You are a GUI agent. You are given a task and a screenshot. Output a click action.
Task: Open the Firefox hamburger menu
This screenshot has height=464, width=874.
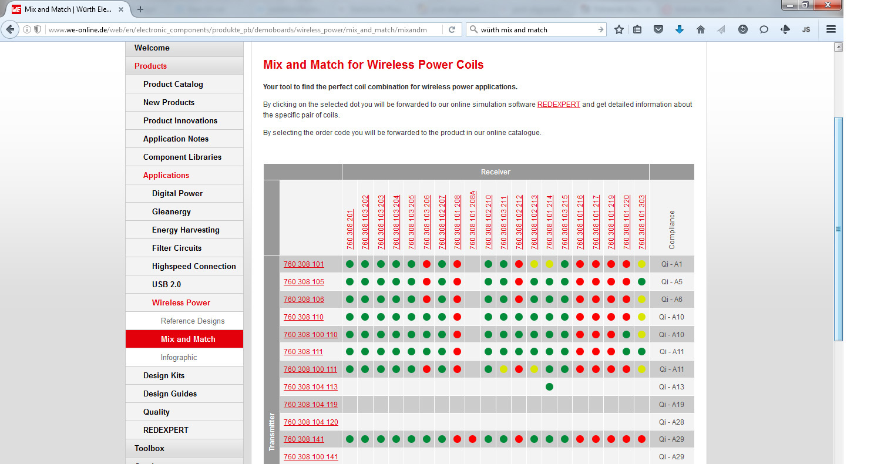831,29
